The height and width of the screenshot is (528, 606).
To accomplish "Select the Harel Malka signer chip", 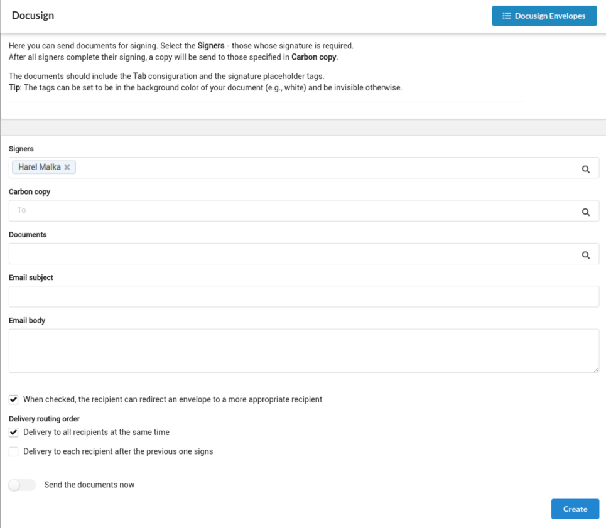I will point(39,168).
